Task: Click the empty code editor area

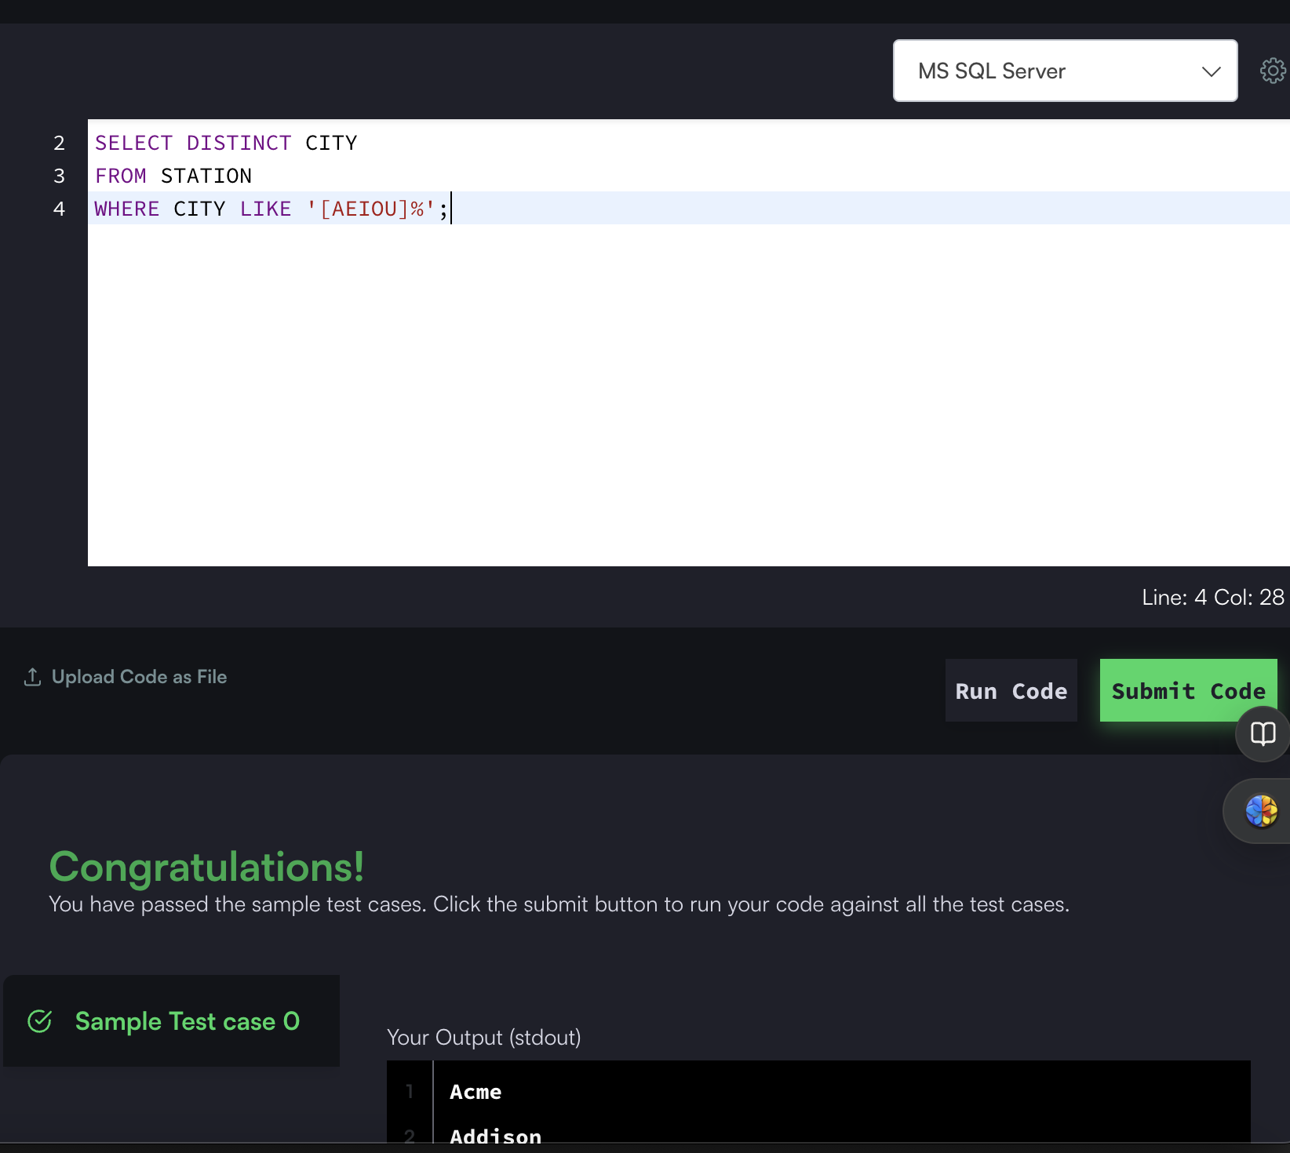Action: click(689, 395)
